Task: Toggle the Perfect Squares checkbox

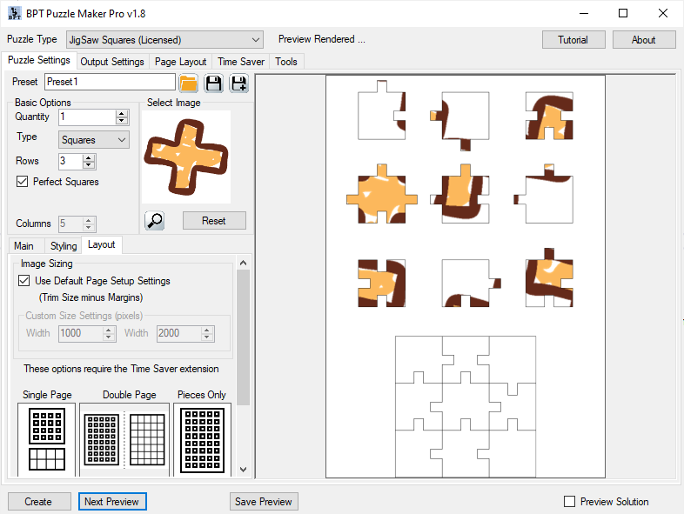Action: (23, 182)
